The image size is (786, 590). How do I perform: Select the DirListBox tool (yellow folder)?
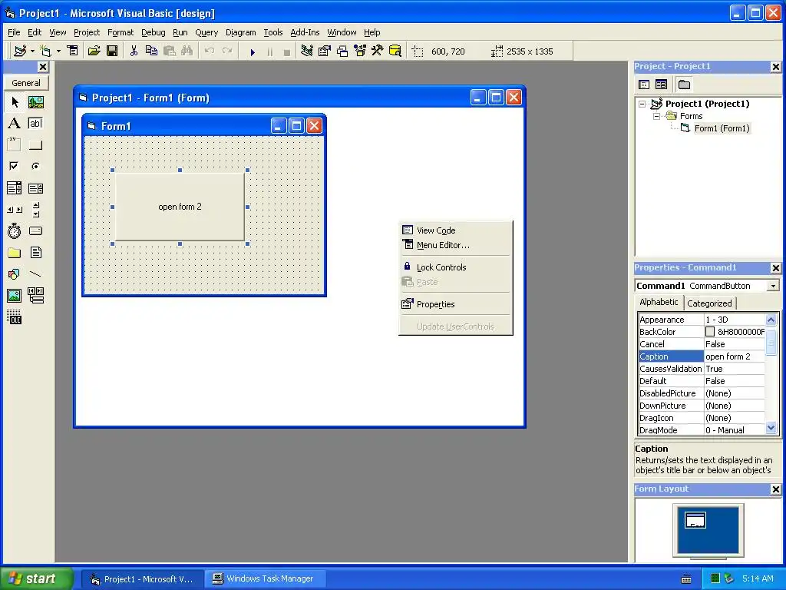tap(15, 252)
